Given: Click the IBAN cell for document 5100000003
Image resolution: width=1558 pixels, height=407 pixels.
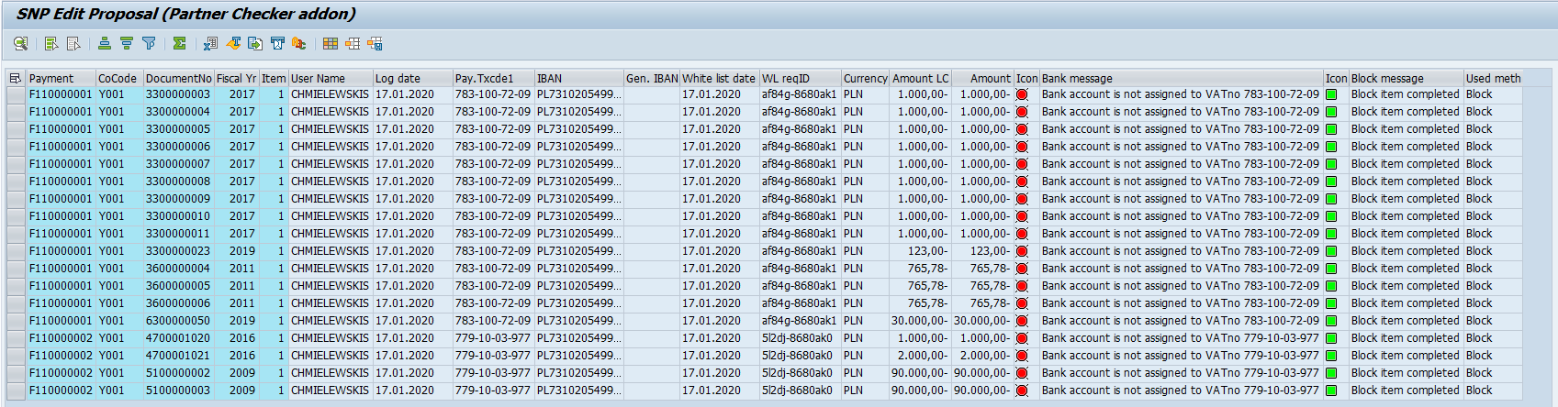Looking at the screenshot, I should pos(578,390).
